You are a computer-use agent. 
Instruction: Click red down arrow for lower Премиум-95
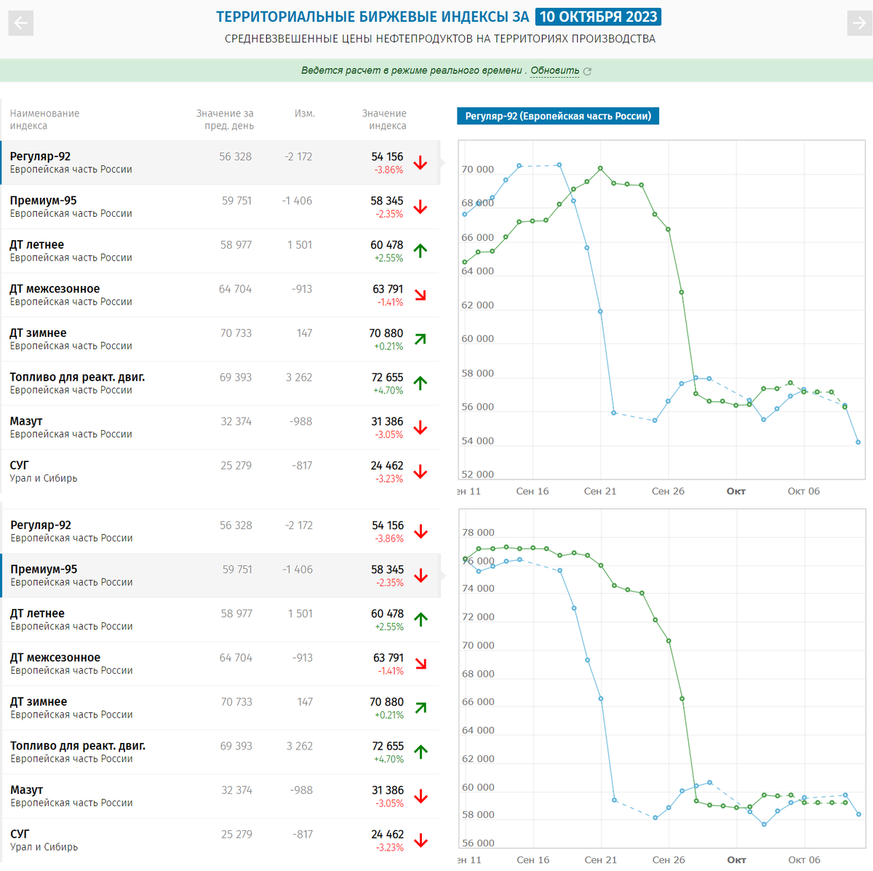point(420,576)
